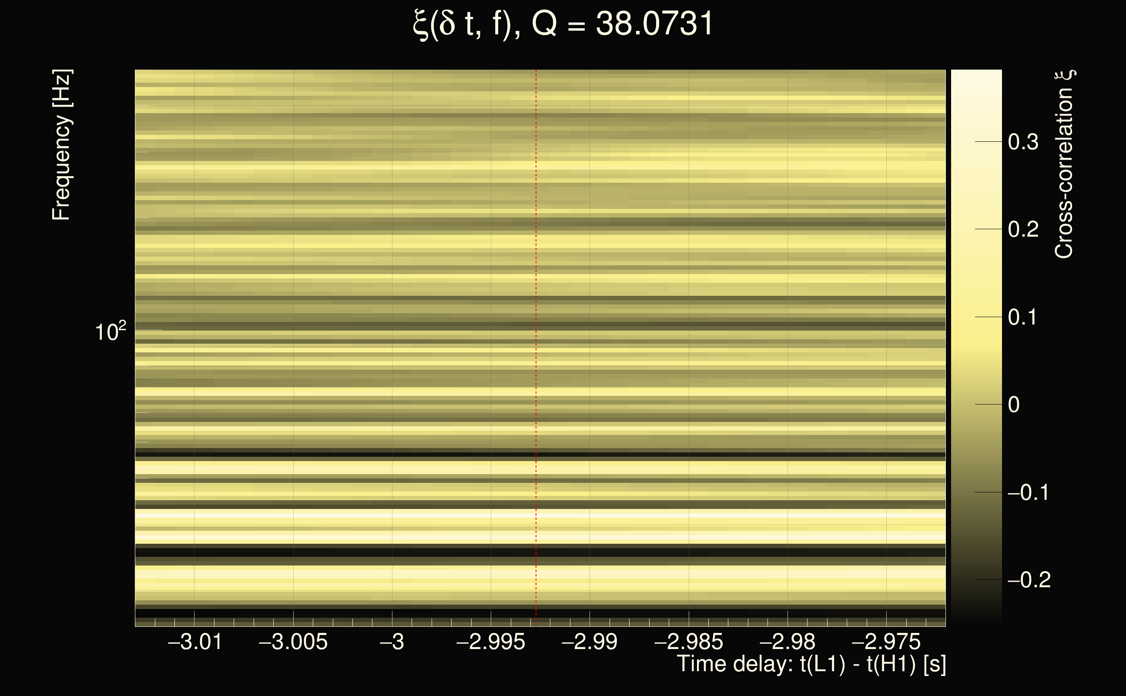Click the 10² frequency tick label
Viewport: 1126px width, 696px height.
point(111,331)
